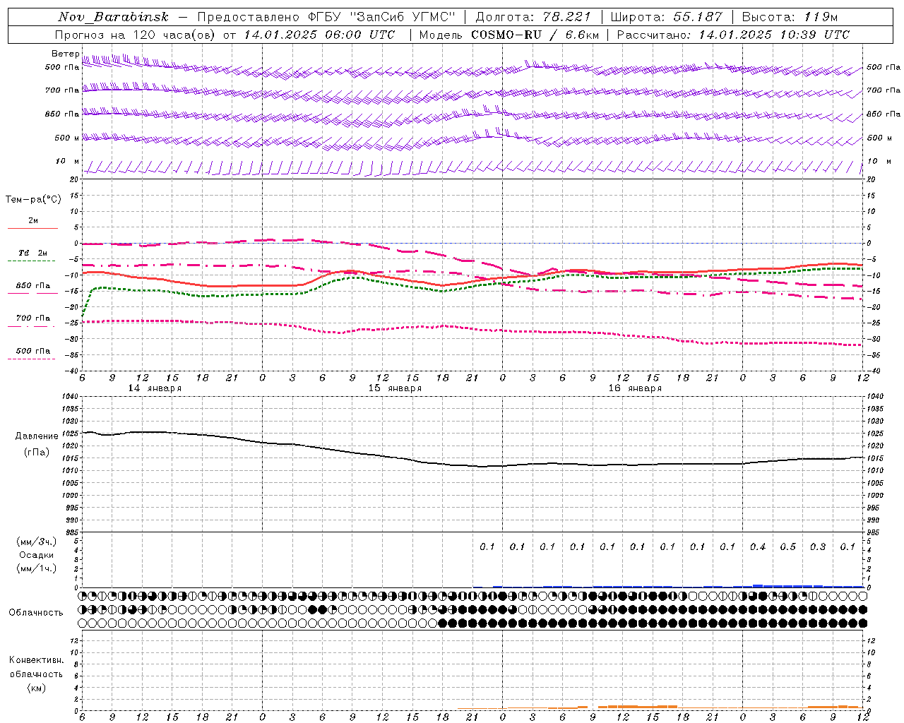Select the provider text ФГБУ "ЗапСиб УГМС"
This screenshot has width=904, height=723.
tap(382, 17)
